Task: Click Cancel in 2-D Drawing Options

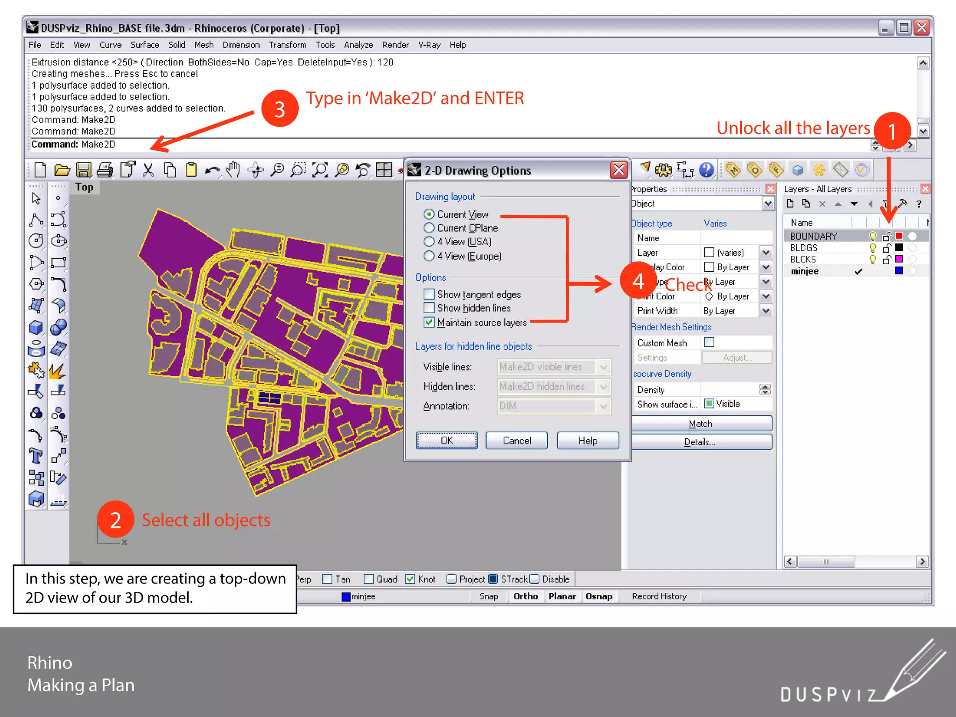Action: point(517,440)
